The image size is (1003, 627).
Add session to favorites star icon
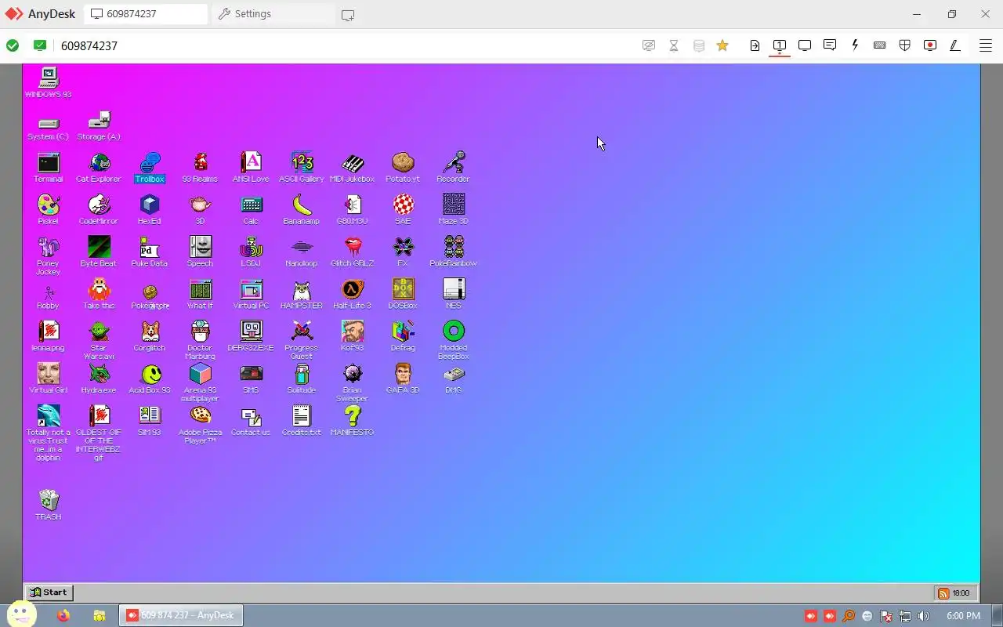point(722,45)
